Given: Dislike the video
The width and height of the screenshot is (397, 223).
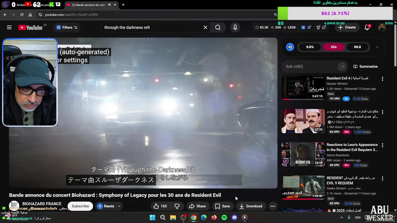Looking at the screenshot, I should click(x=177, y=206).
